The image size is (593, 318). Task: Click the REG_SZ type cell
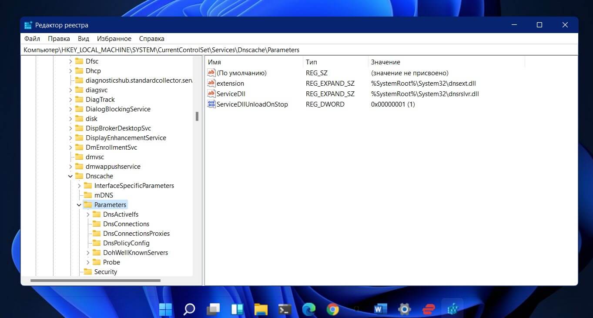(x=316, y=73)
